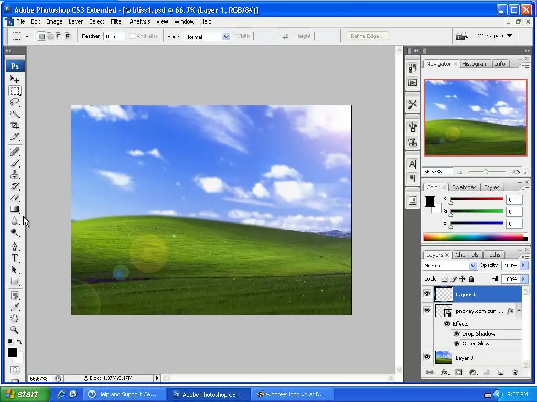The image size is (537, 402).
Task: Select the Clone Stamp tool
Action: coord(14,175)
